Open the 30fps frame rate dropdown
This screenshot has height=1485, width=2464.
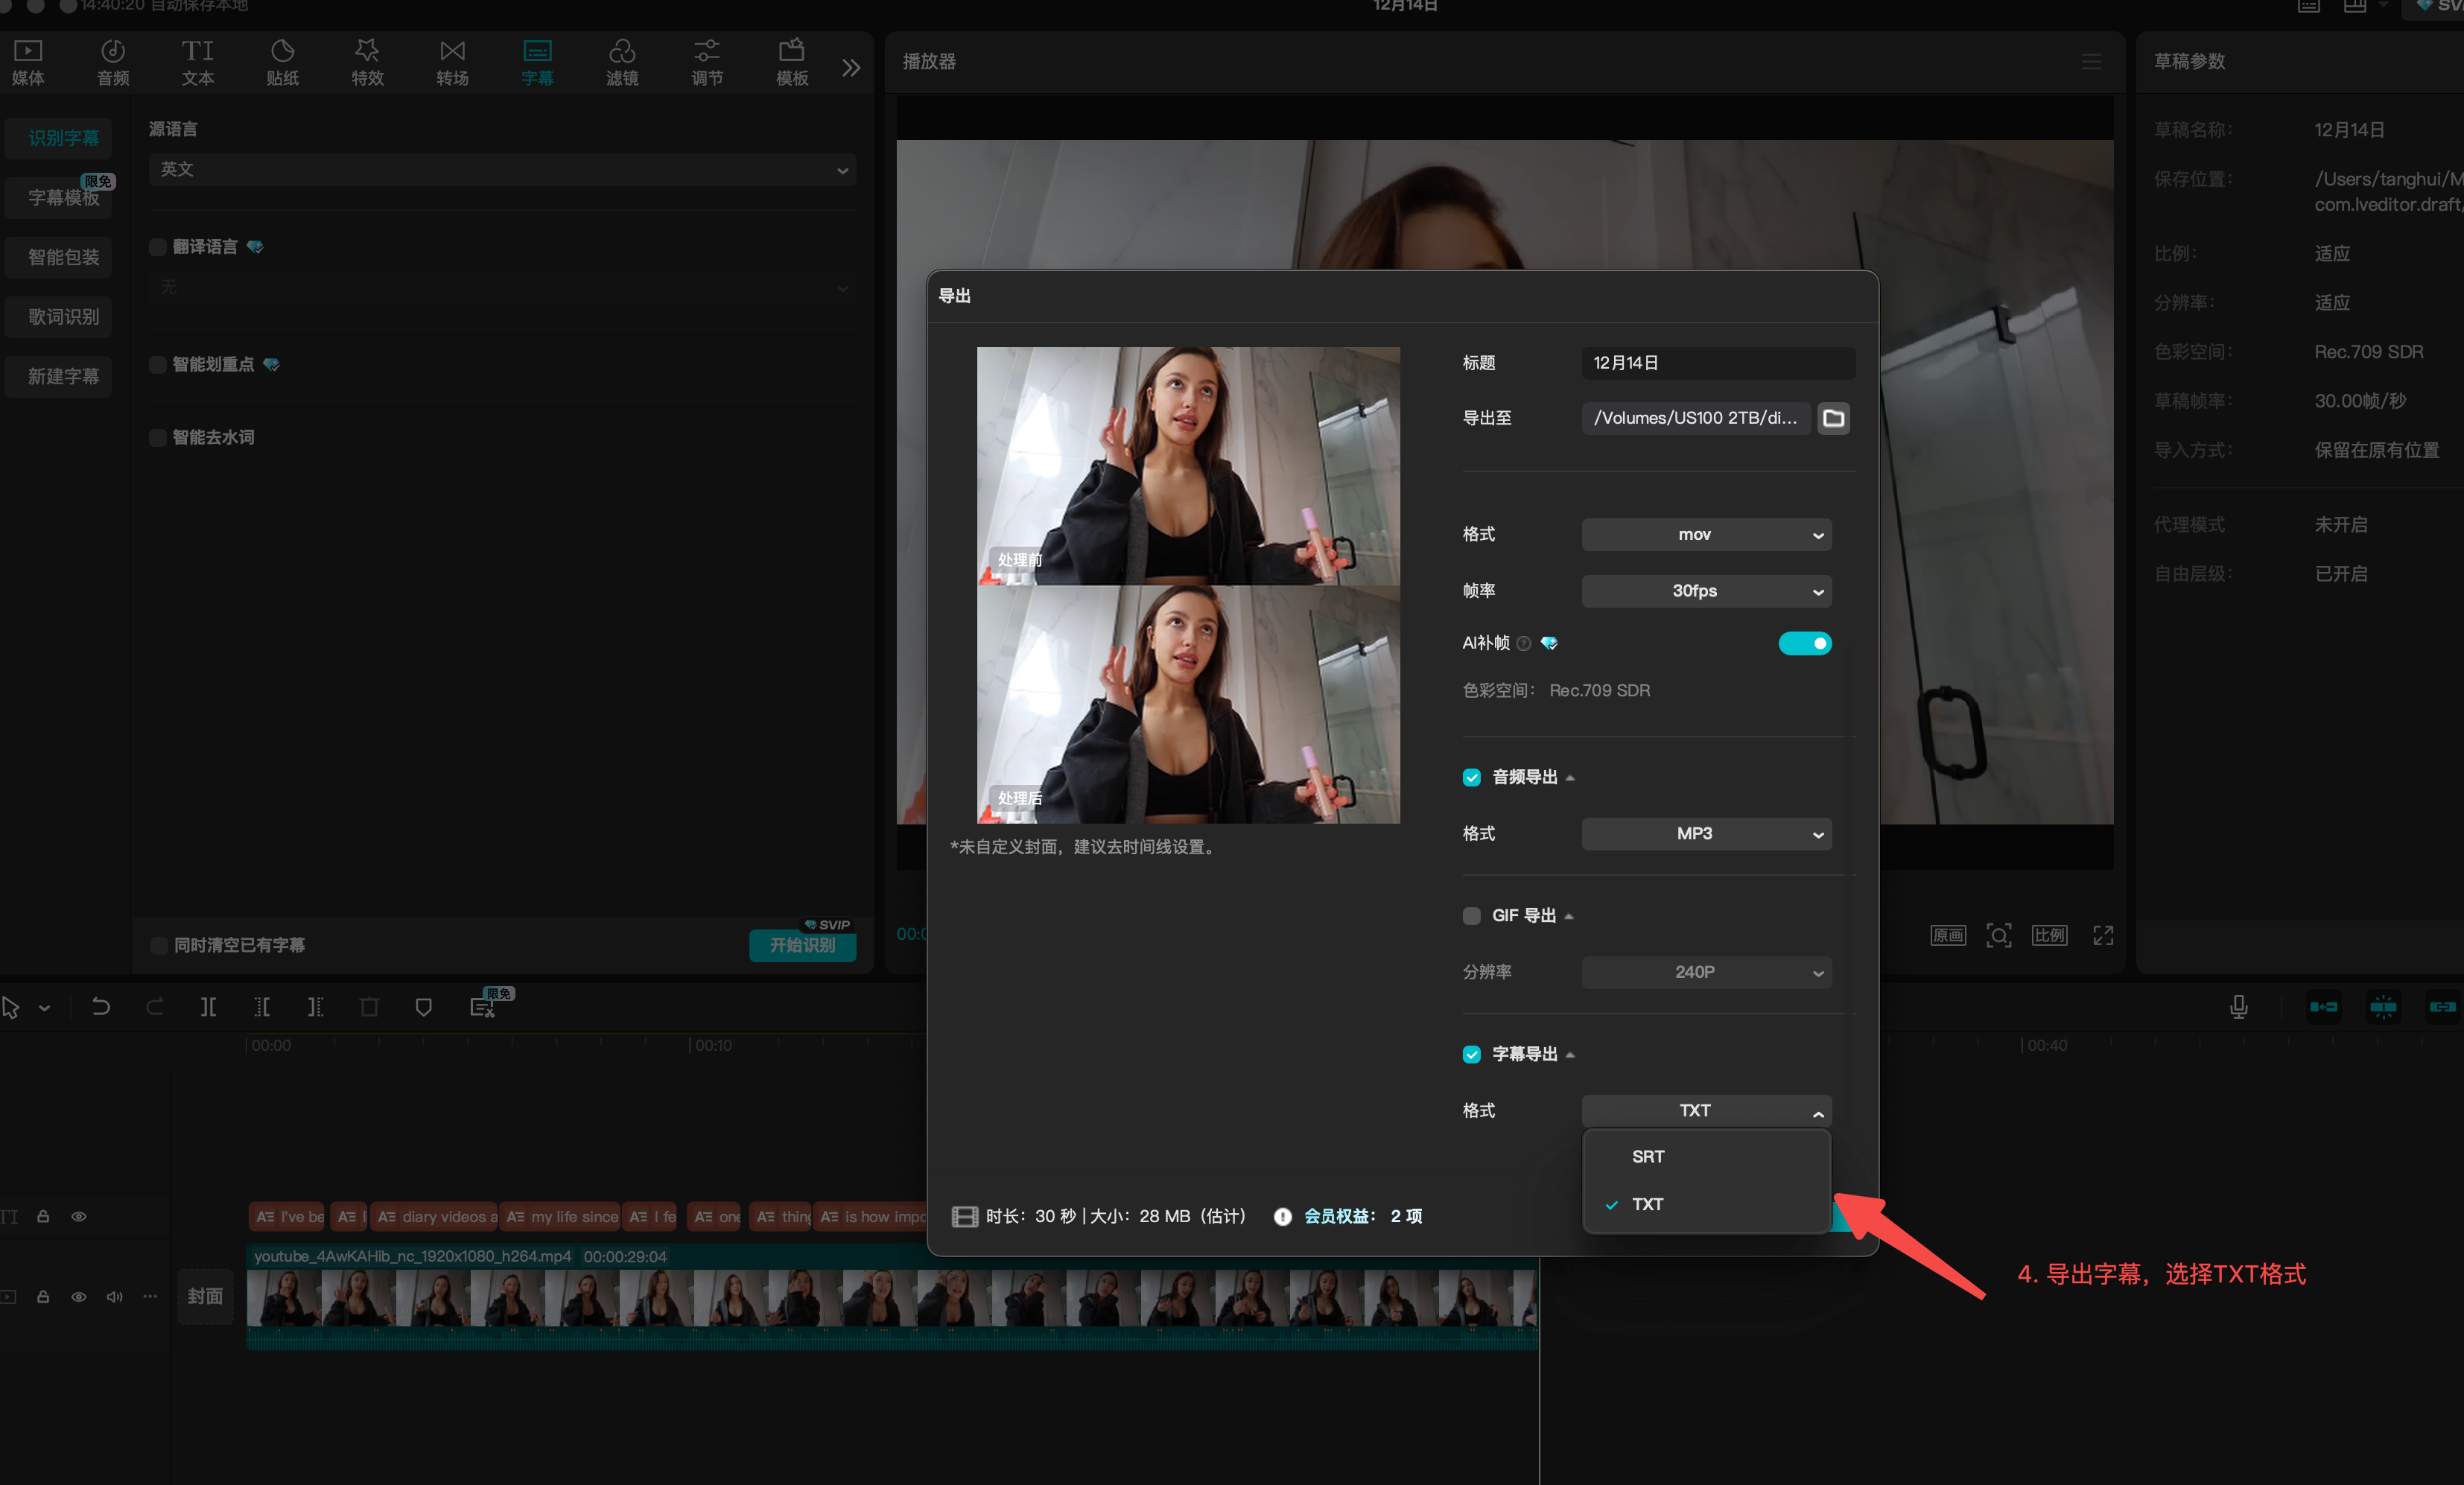tap(1706, 591)
